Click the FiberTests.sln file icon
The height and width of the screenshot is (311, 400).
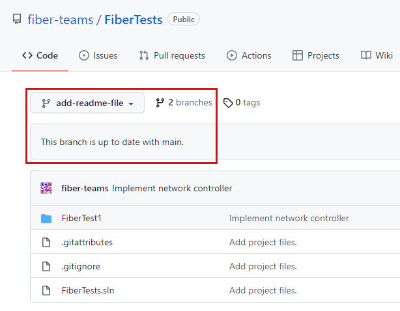pos(46,290)
